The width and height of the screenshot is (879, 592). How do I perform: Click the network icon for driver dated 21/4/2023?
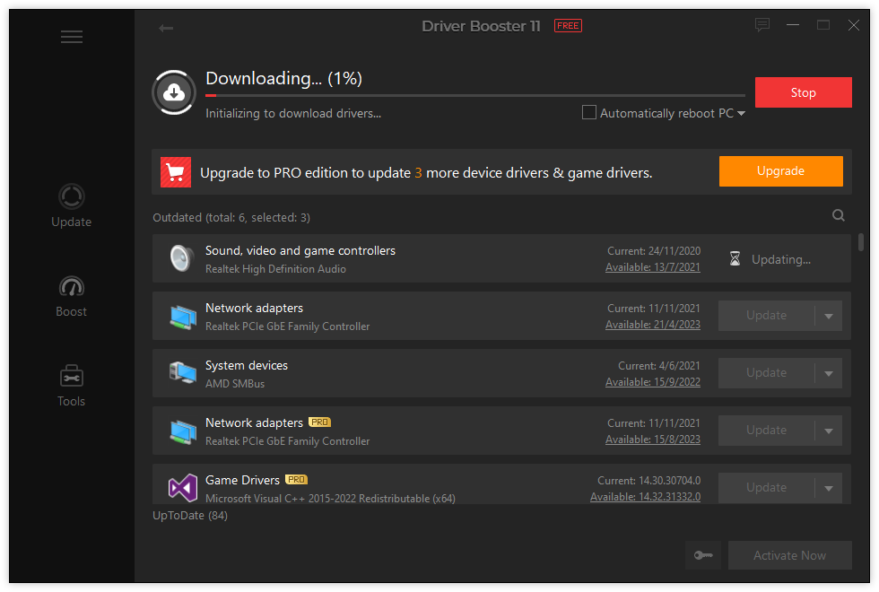(182, 316)
